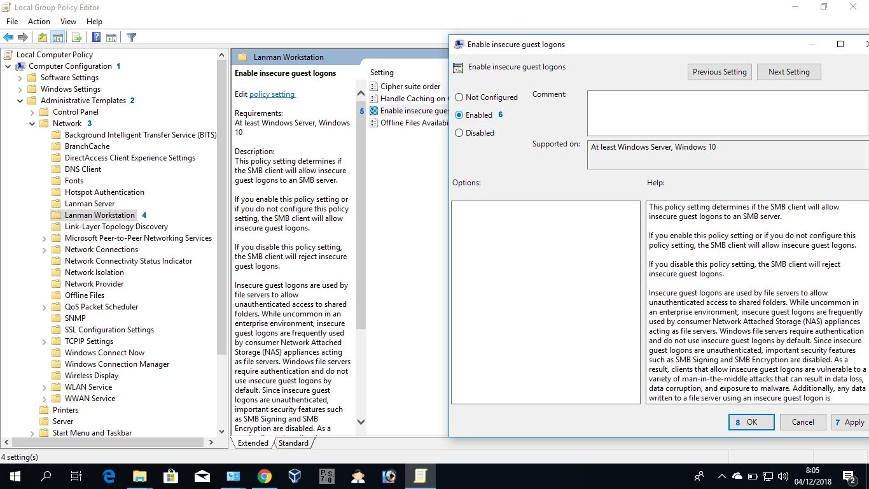869x489 pixels.
Task: Select the DNS Client tree item
Action: point(83,169)
